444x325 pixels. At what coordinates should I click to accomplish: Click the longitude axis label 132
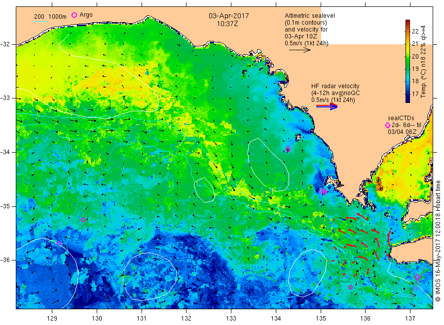click(186, 319)
